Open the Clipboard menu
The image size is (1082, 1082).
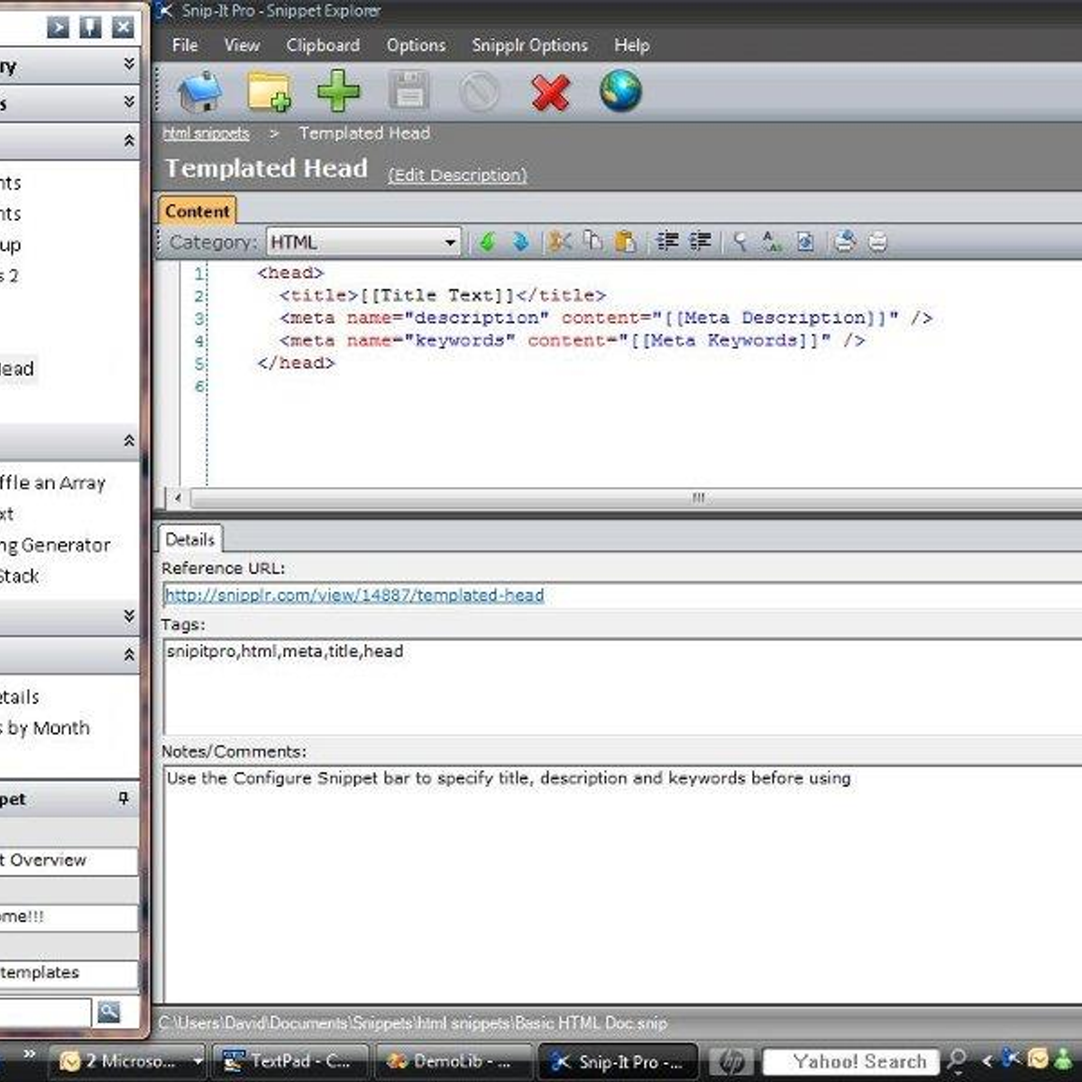click(323, 44)
